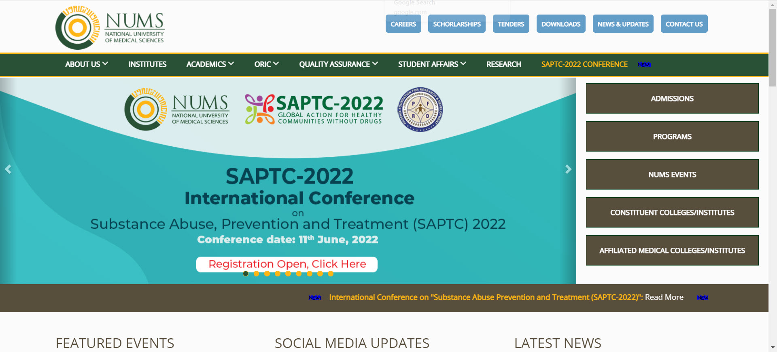Select the first carousel indicator dot

coord(246,274)
